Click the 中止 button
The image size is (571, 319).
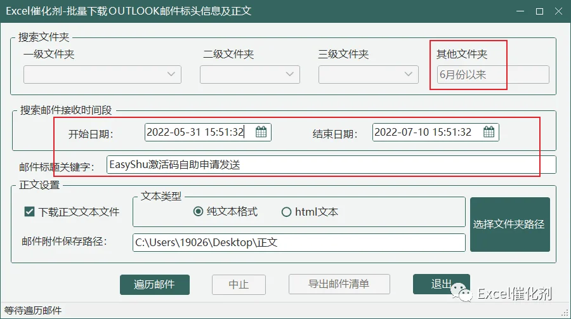[x=239, y=284]
